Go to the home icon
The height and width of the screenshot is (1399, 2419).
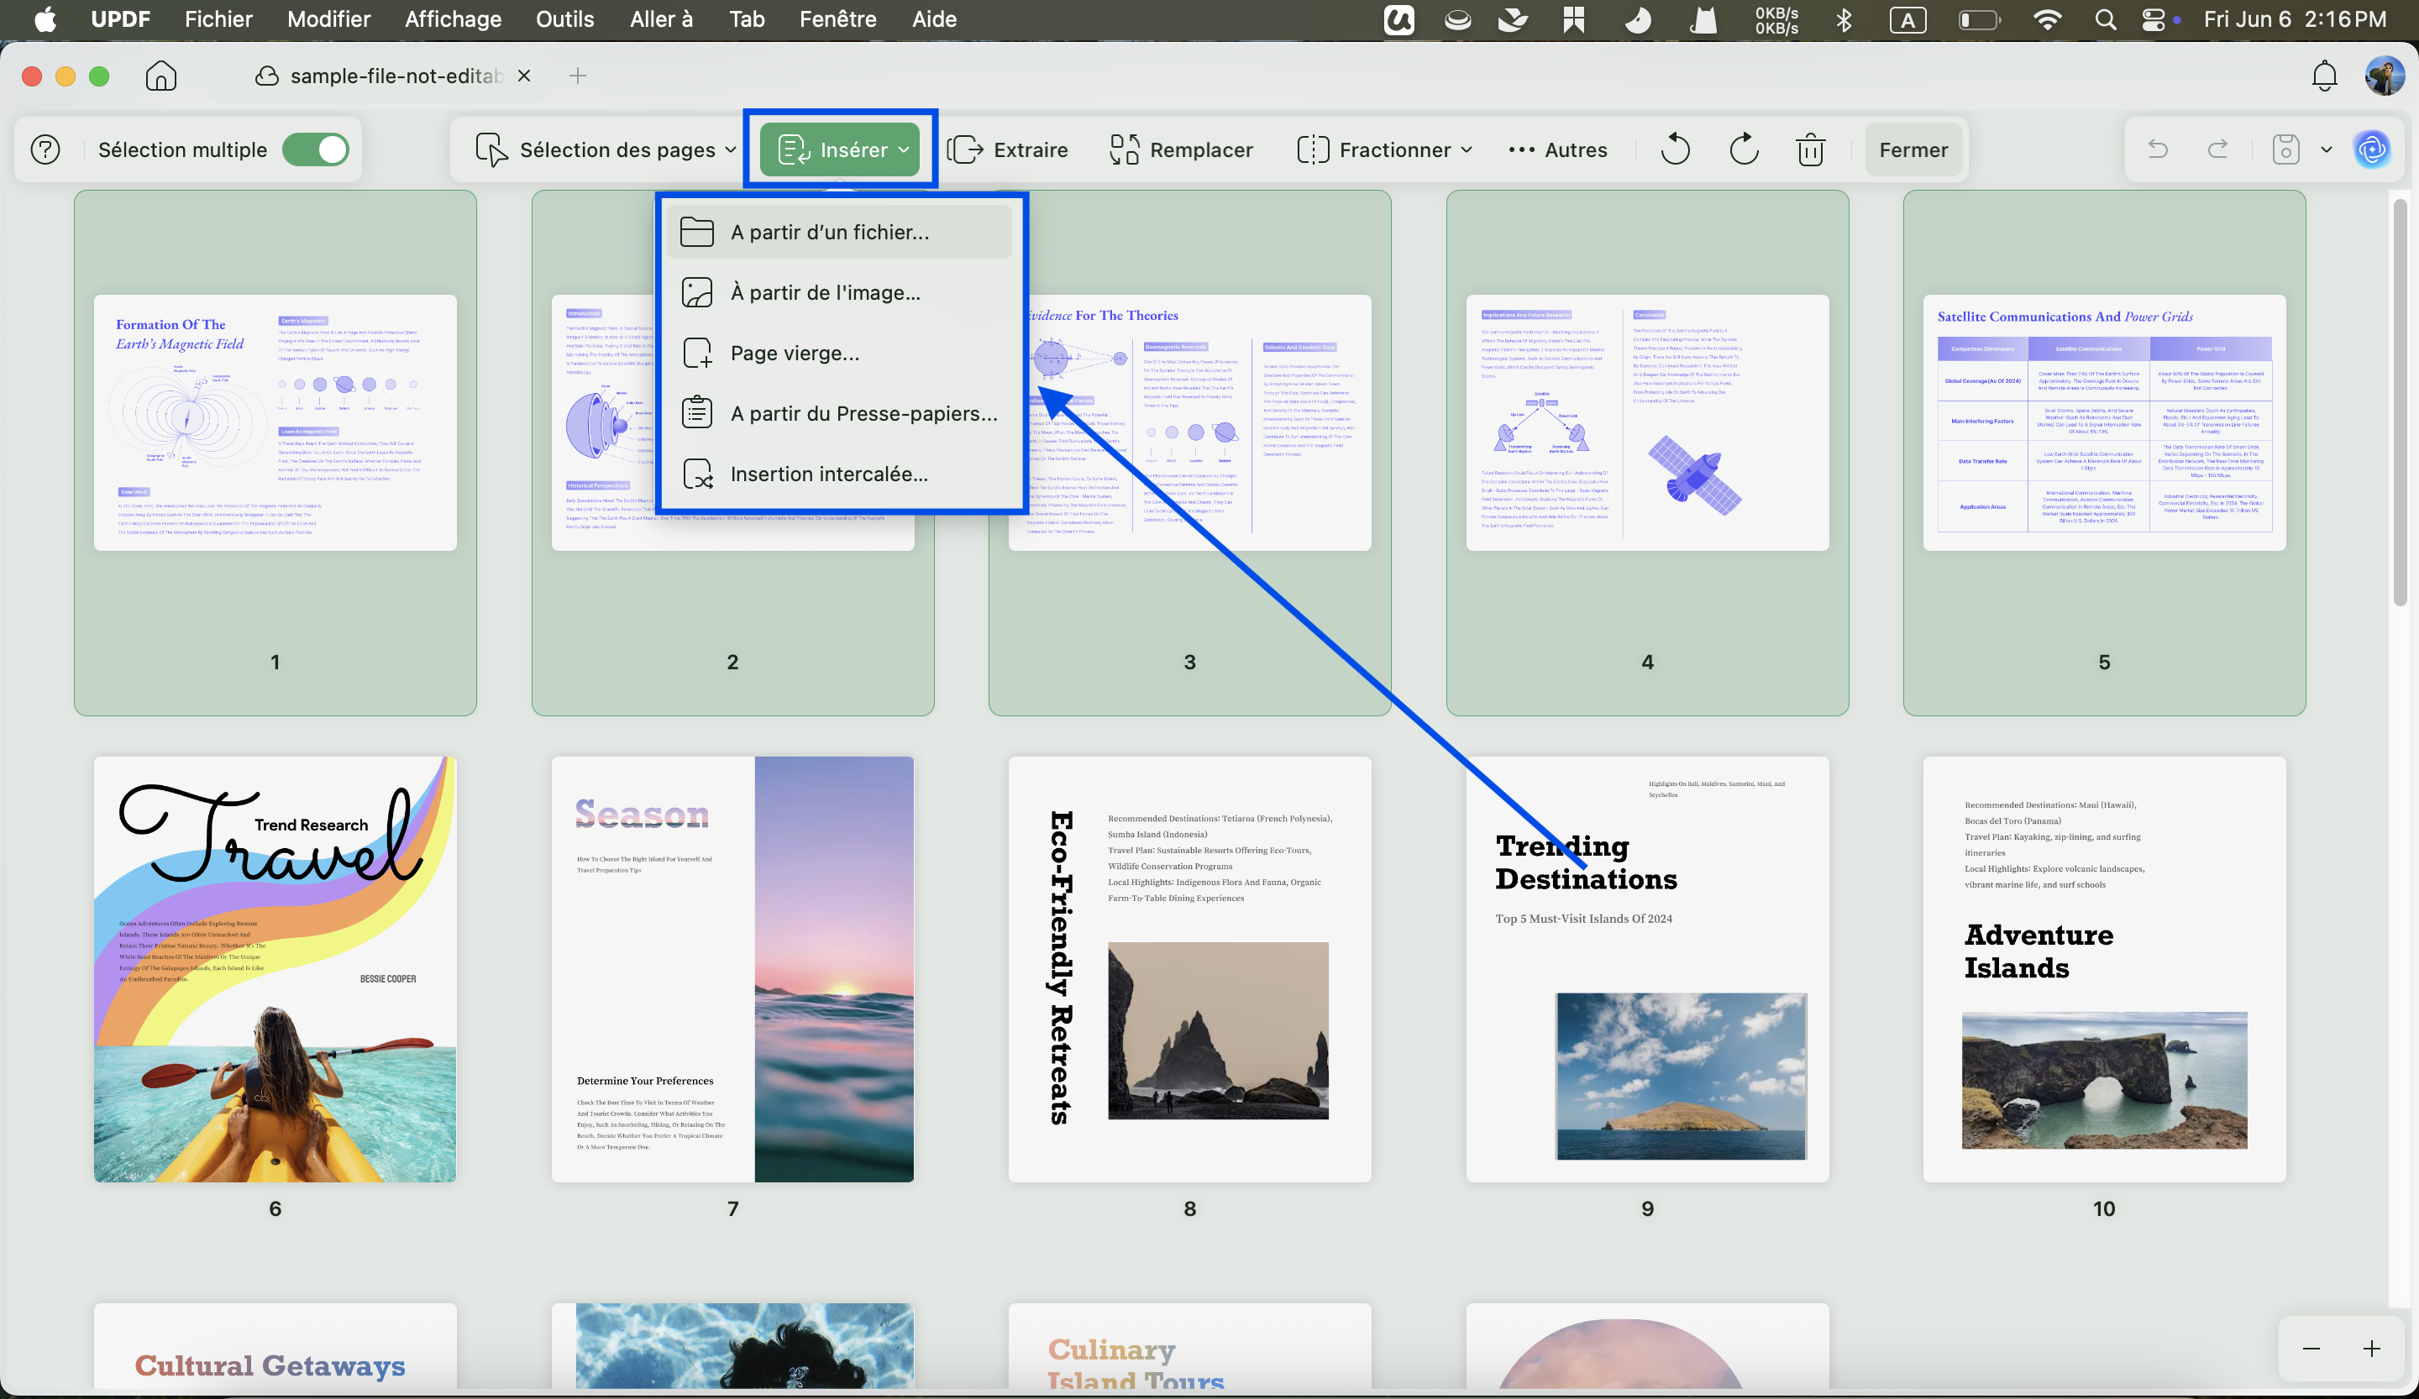point(161,76)
